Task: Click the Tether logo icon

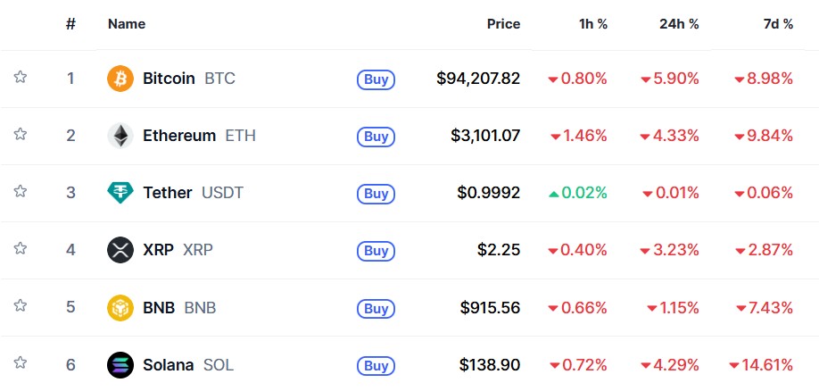Action: pos(120,193)
